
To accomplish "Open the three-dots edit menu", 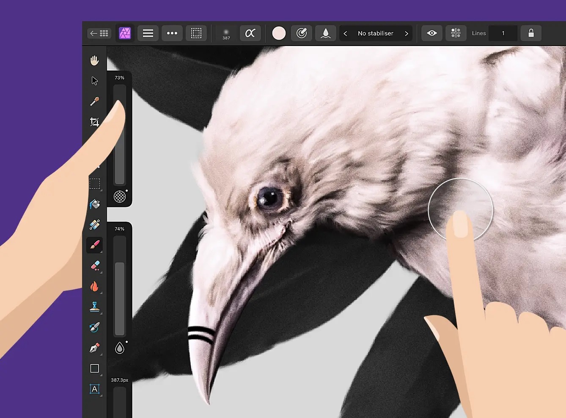I will pyautogui.click(x=172, y=33).
